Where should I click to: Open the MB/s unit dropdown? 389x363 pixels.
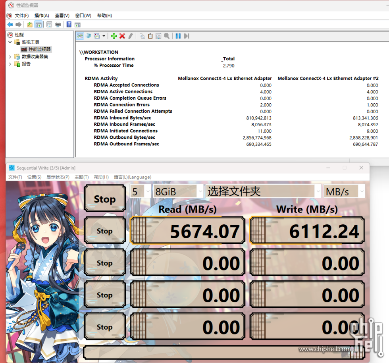click(344, 191)
